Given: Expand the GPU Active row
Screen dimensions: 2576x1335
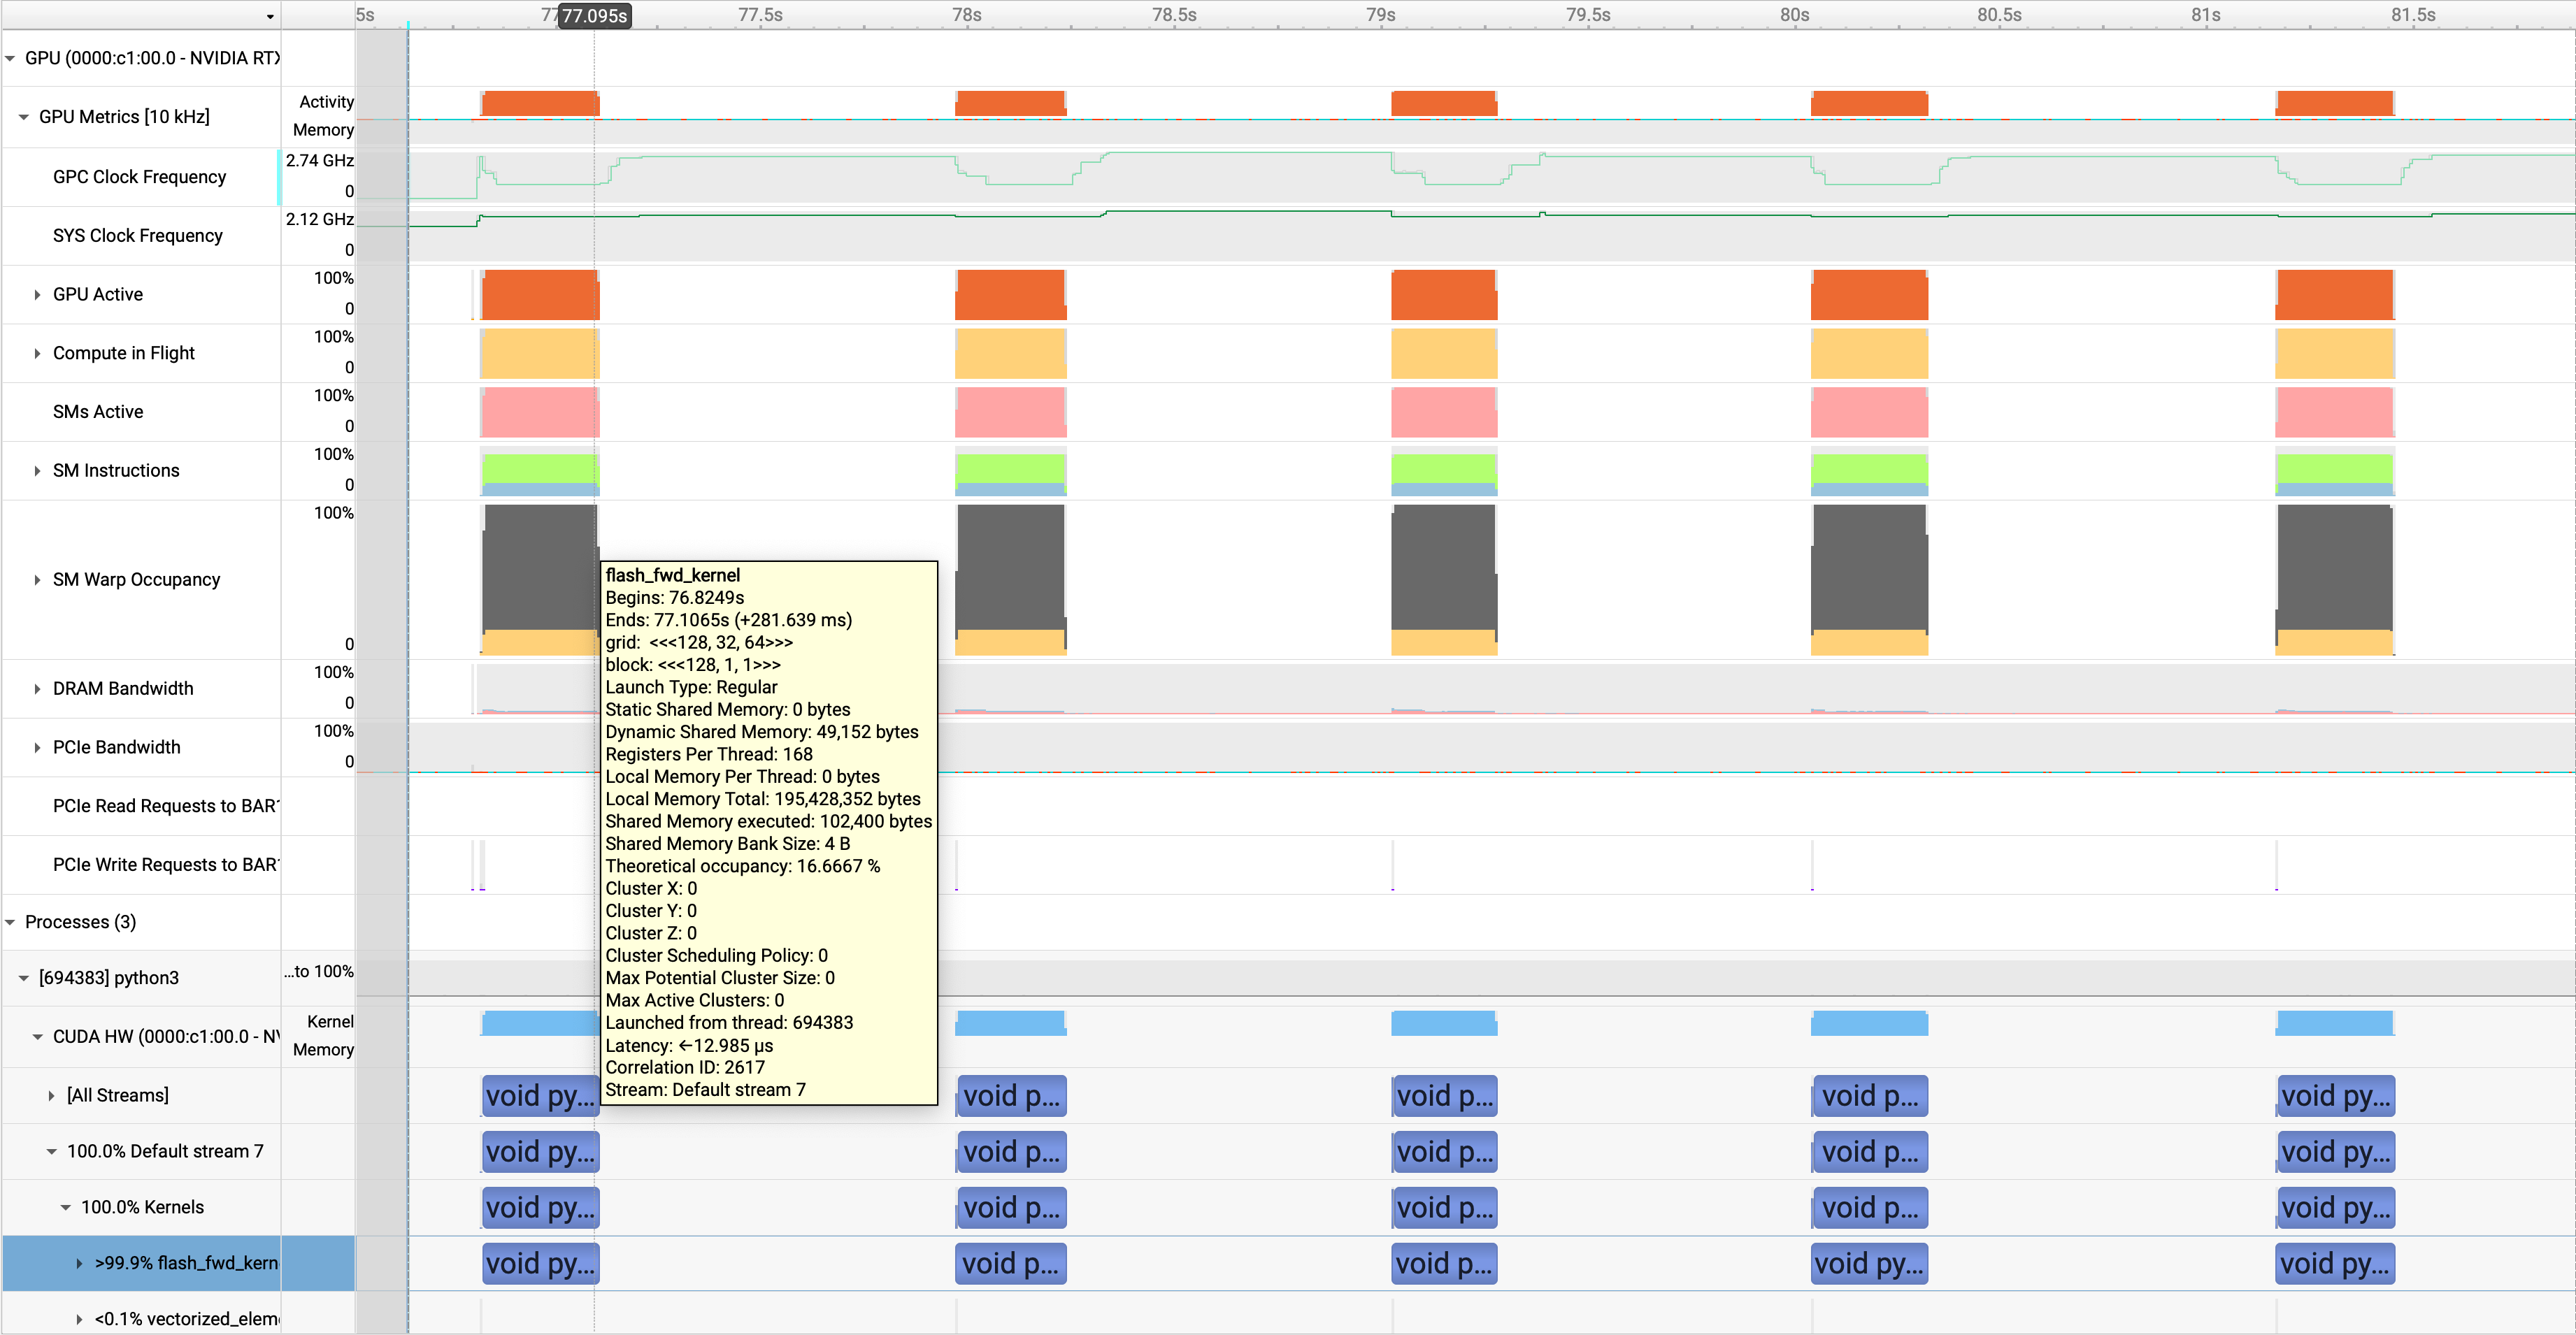Looking at the screenshot, I should point(37,295).
